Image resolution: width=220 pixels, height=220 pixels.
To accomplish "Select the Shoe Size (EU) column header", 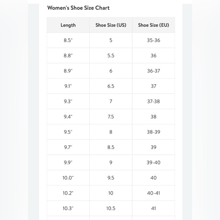I will [x=154, y=25].
